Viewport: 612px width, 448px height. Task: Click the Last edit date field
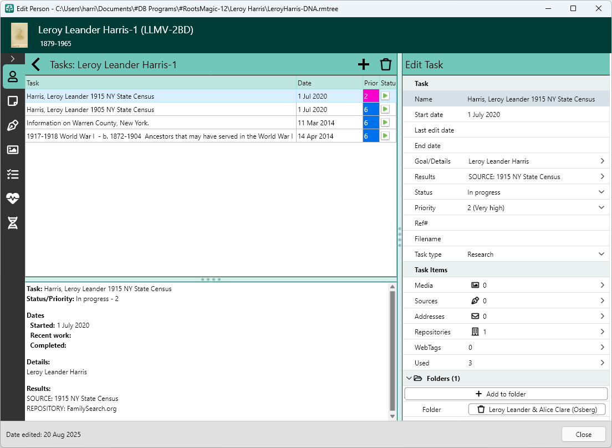[x=506, y=130]
